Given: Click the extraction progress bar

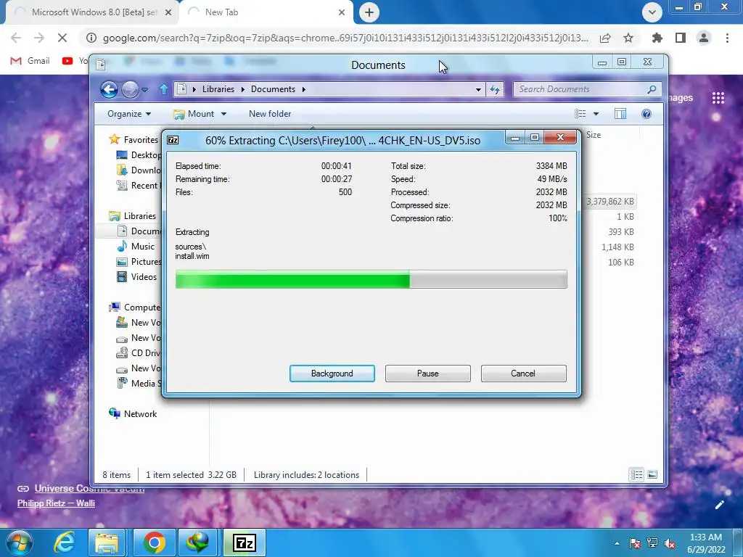Looking at the screenshot, I should 371,279.
